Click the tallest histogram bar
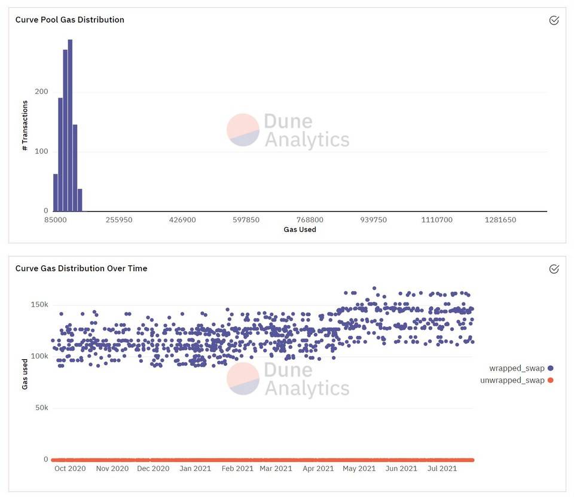Image resolution: width=574 pixels, height=502 pixels. (x=71, y=125)
